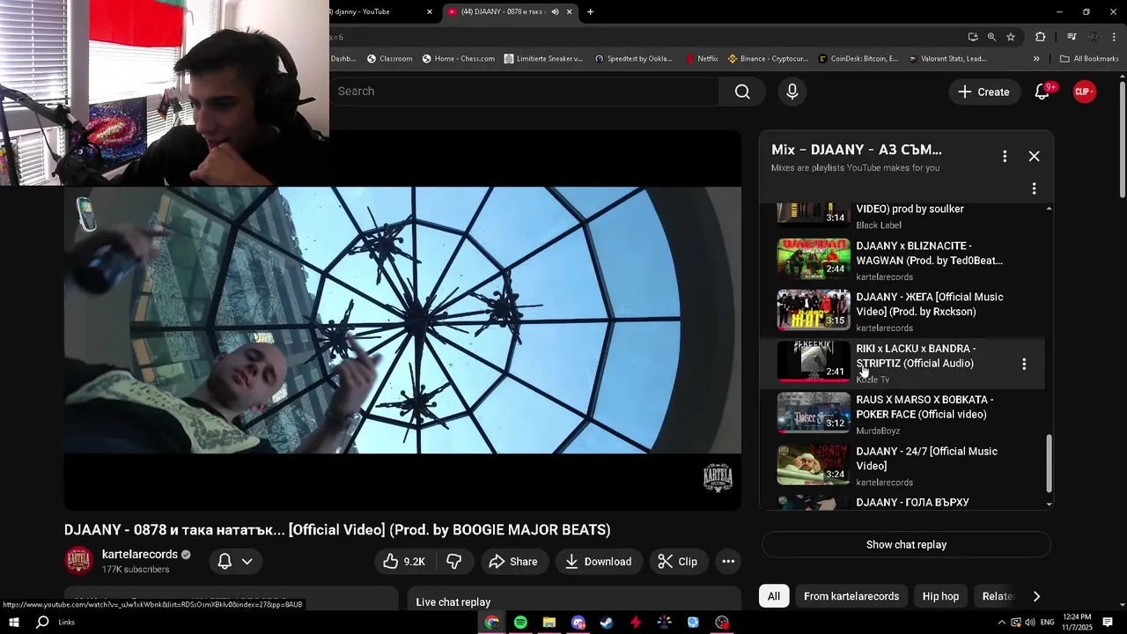Select the Hip hop chip
This screenshot has width=1127, height=634.
(x=940, y=596)
